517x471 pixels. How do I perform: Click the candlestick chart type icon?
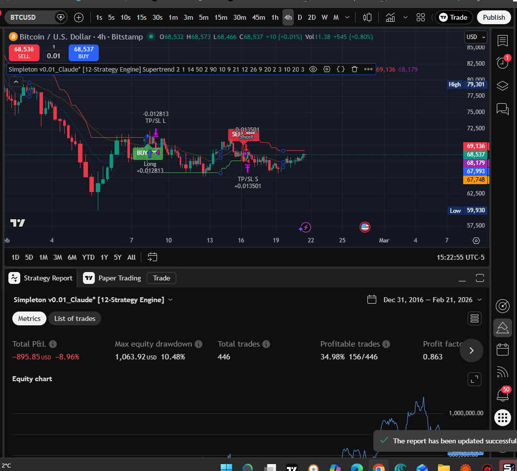pos(367,17)
